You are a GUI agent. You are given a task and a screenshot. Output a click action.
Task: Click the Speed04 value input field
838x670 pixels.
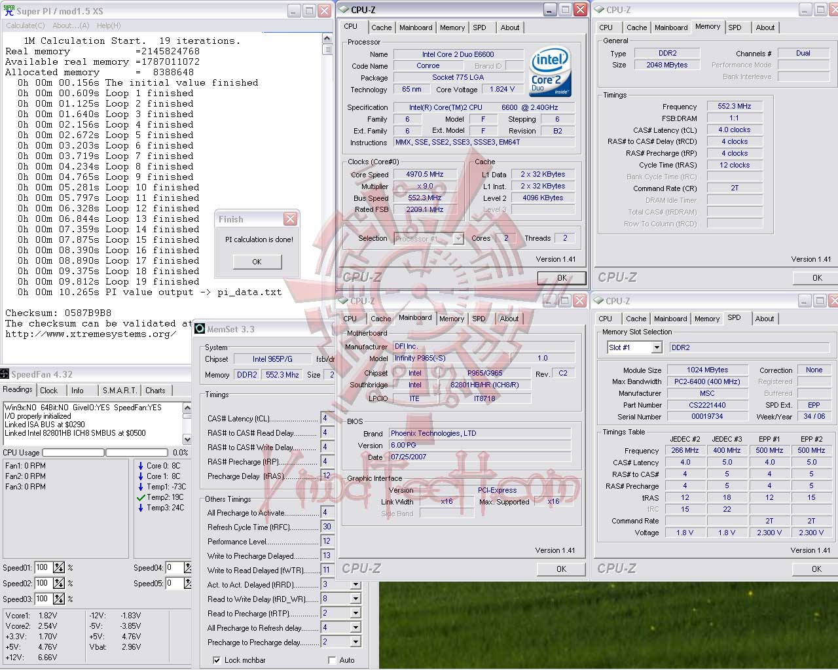[174, 568]
